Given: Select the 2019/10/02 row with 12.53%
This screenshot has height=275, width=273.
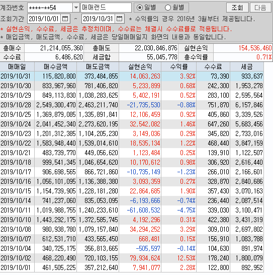Looking at the screenshot, I should coord(132,258).
